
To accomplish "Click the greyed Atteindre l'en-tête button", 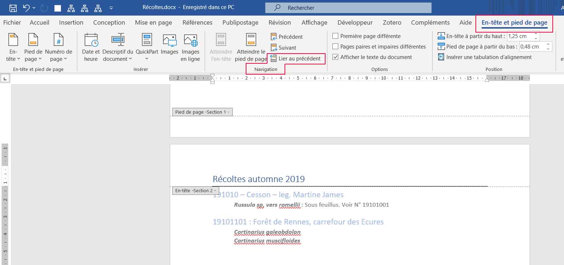I will point(221,47).
